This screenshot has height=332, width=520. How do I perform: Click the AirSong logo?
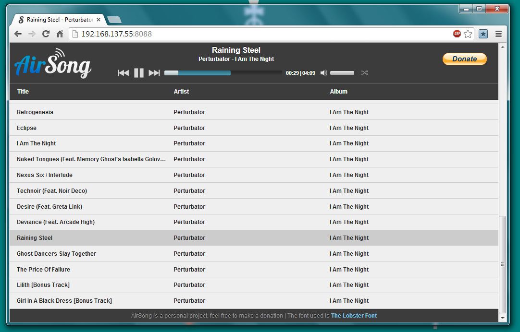(53, 64)
